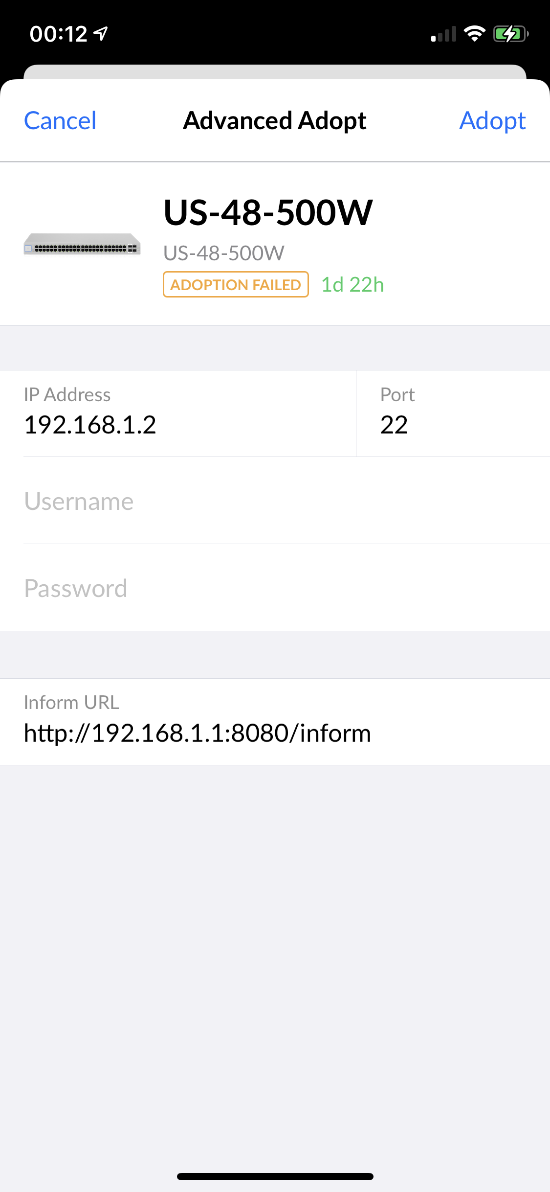Tap the home indicator bar
Screen dimensions: 550x1192
(x=275, y=1176)
